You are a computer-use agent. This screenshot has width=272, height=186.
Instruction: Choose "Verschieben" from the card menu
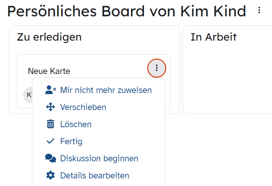pyautogui.click(x=98, y=107)
